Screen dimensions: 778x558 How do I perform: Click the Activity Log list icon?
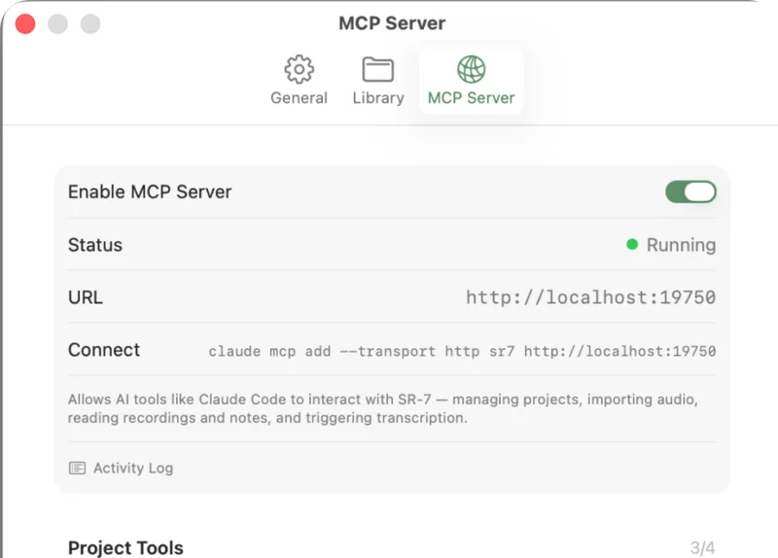pos(78,468)
